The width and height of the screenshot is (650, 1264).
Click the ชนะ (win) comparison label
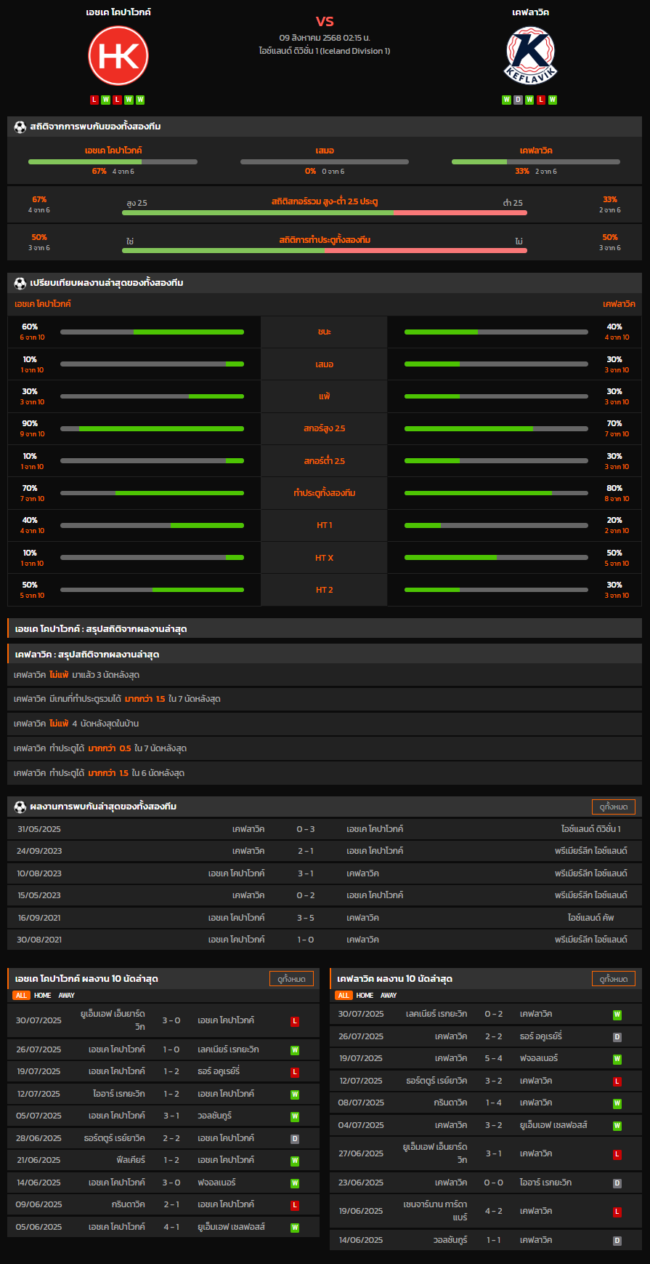(x=324, y=332)
